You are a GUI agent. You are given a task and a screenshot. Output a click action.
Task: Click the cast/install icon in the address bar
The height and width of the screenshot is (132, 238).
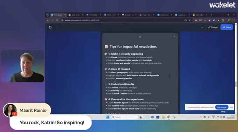pos(185,20)
